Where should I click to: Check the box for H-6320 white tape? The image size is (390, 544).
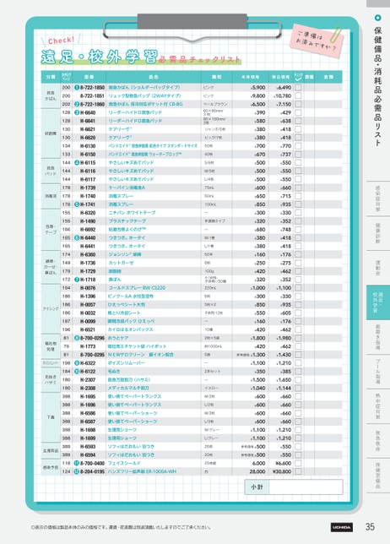click(x=298, y=213)
